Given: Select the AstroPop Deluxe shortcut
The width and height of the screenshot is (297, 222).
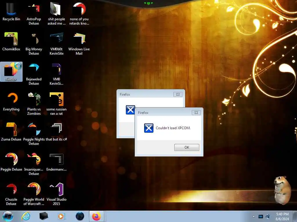Looking at the screenshot, I should tap(34, 14).
